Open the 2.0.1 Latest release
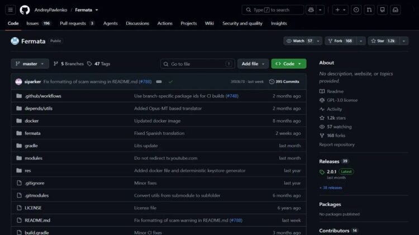Screen dimensions: 419x235 point(336,172)
